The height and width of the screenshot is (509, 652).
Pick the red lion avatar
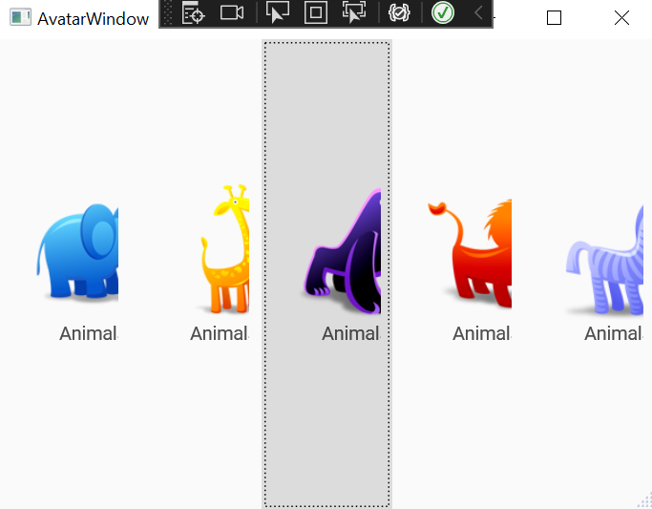click(x=470, y=253)
